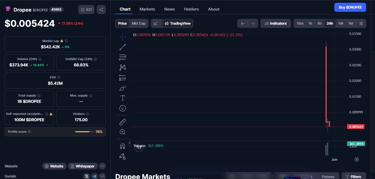Show Total supply info icon

[39, 96]
